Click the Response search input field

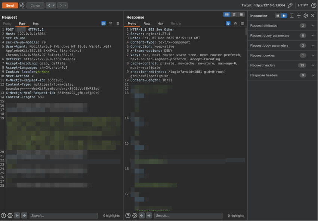coord(188,215)
